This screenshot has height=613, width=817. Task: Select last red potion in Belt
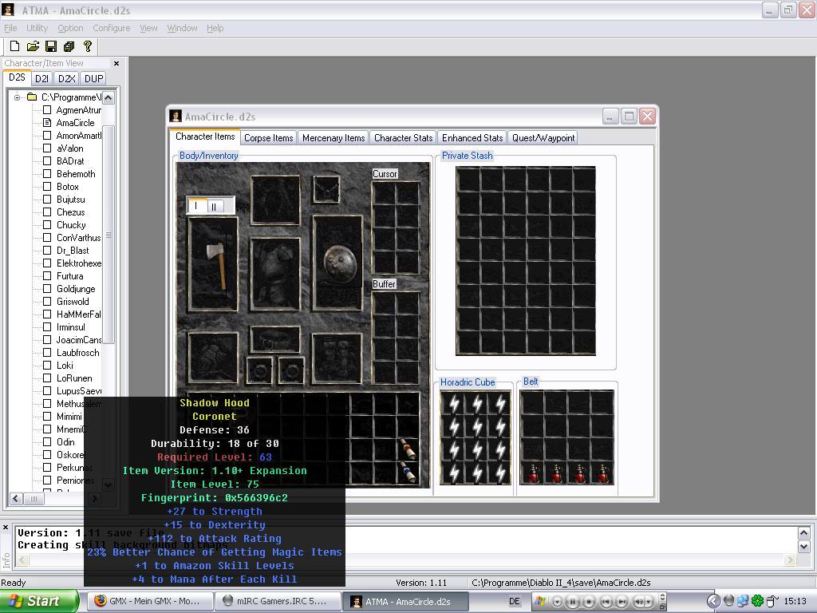tap(603, 474)
